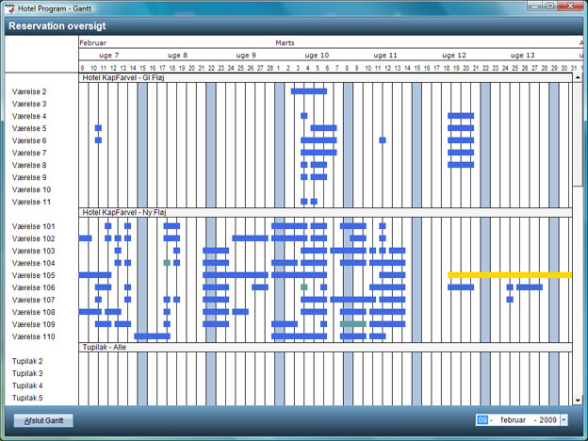Click the teal reservation bar on Værelse 109
Viewport: 588px width, 441px height.
point(353,324)
